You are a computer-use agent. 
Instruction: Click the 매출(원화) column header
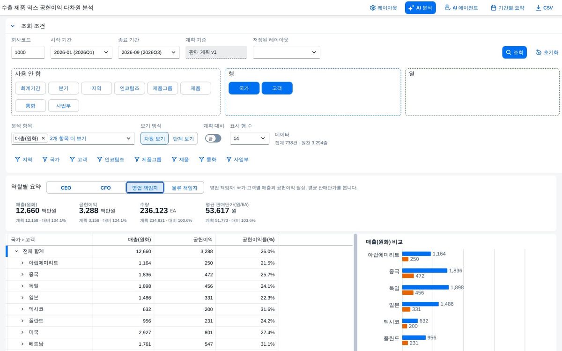(x=123, y=240)
